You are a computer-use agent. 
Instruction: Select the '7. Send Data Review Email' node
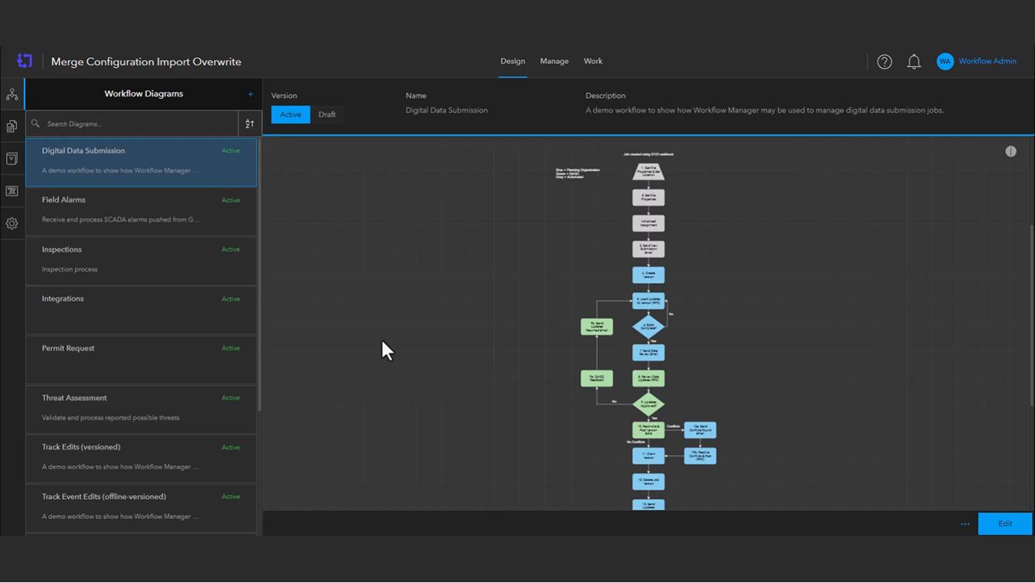[648, 352]
